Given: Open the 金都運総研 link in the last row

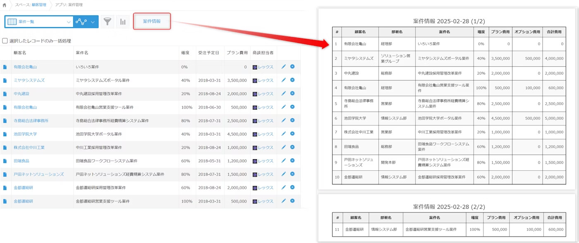Looking at the screenshot, I should pyautogui.click(x=23, y=201).
